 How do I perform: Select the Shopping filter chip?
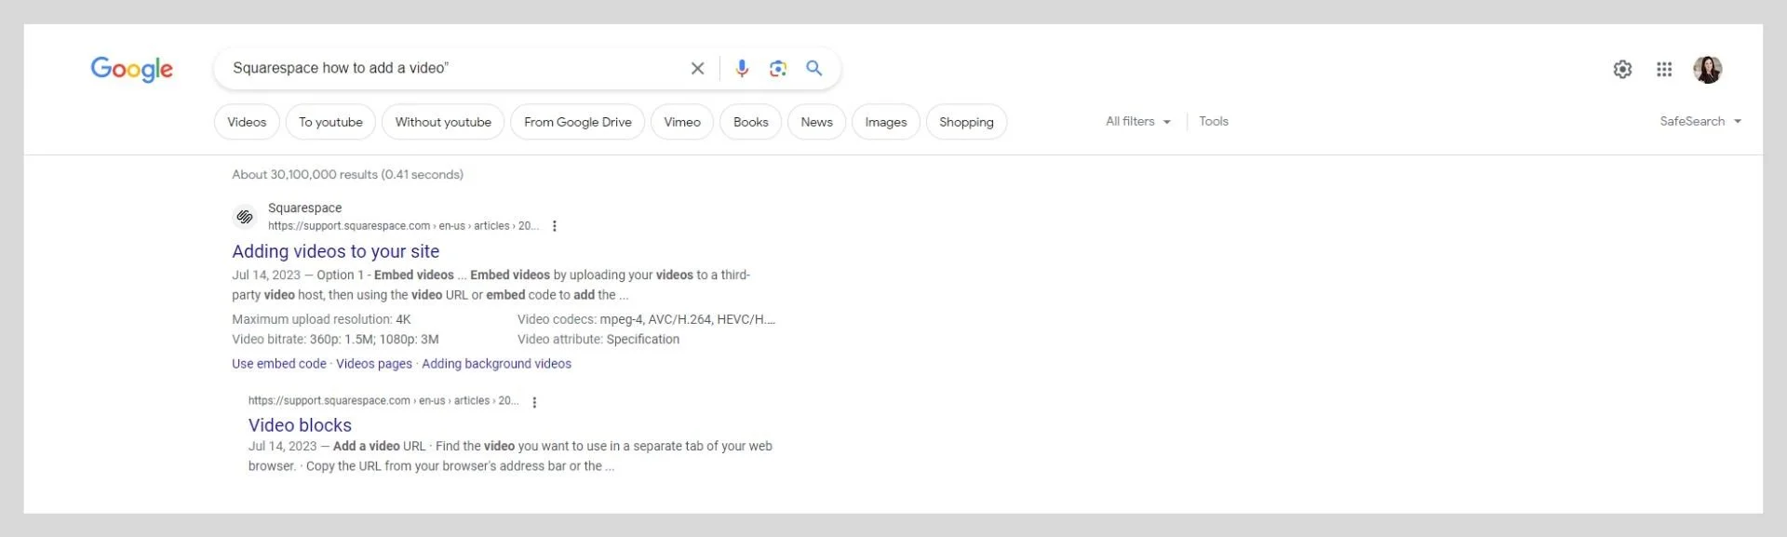(966, 122)
